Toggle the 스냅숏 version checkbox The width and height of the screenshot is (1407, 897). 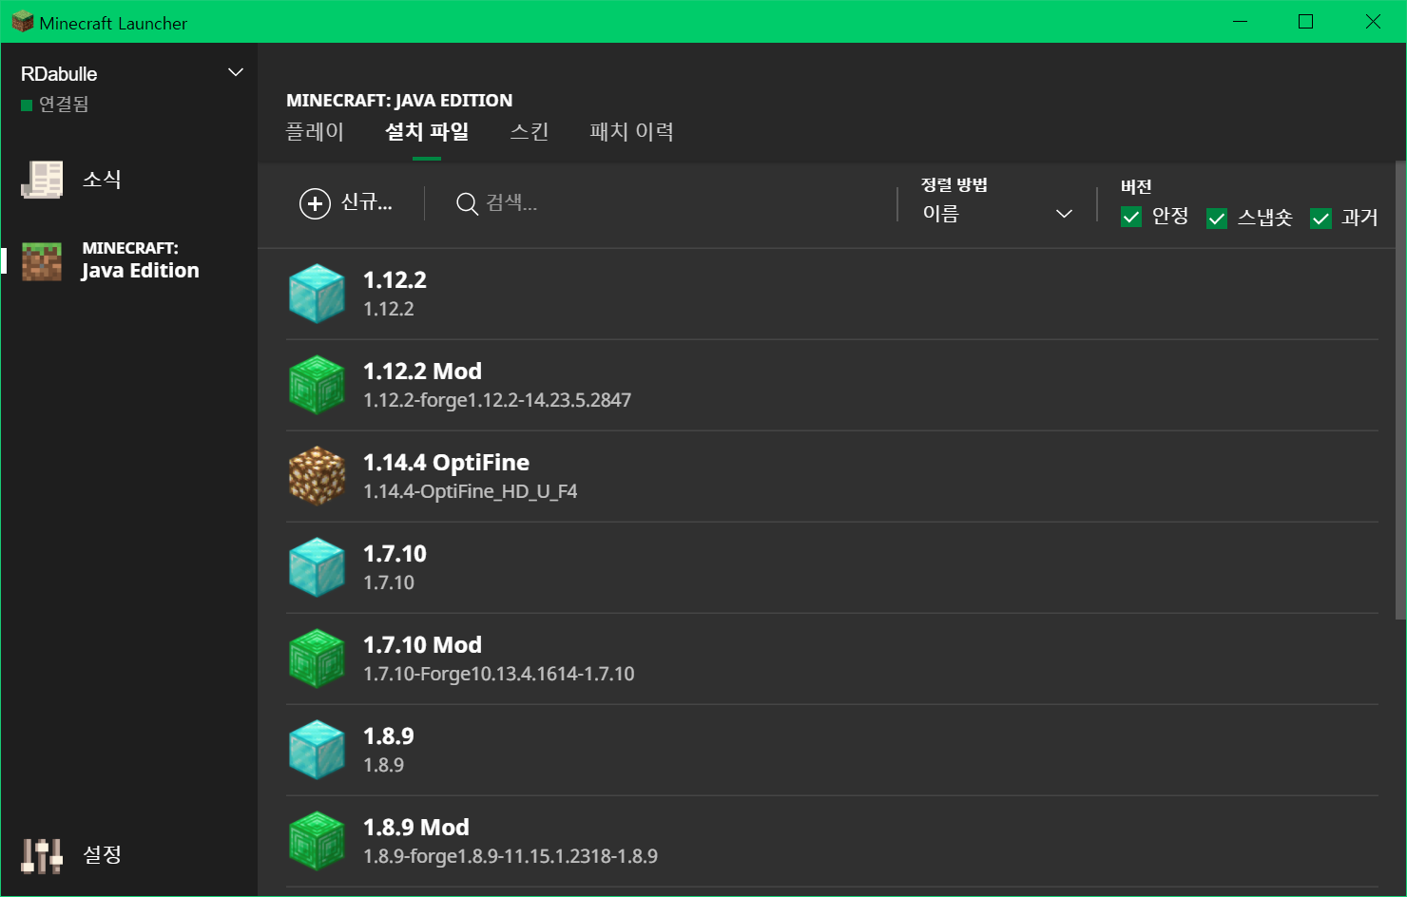point(1217,219)
